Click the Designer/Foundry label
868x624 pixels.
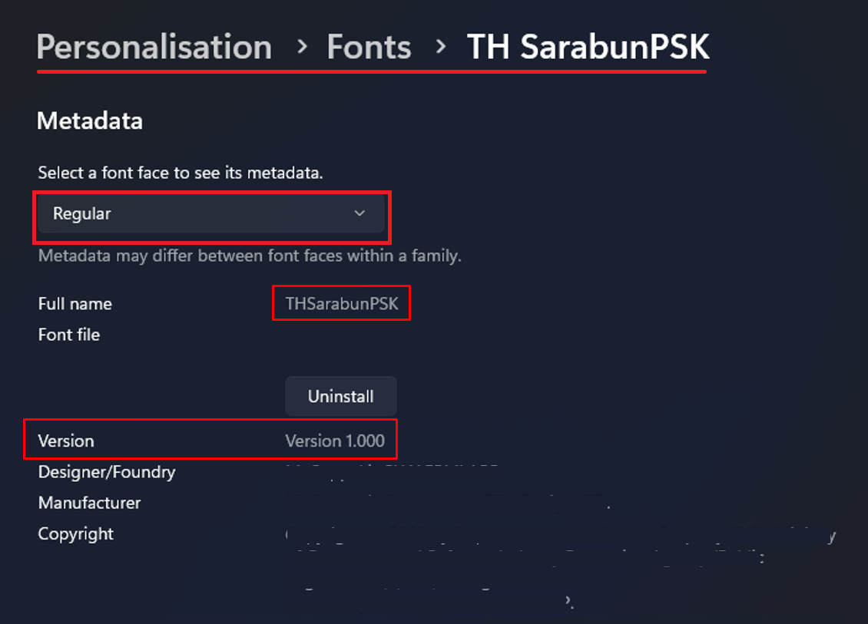coord(106,472)
